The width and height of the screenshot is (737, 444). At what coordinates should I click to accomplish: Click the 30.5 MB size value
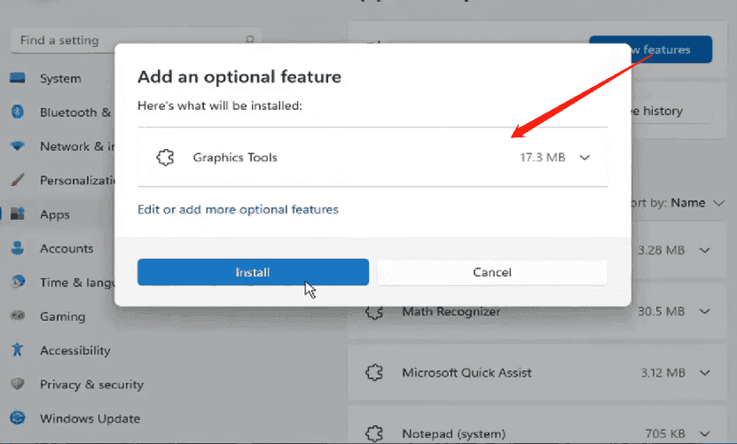(x=662, y=311)
